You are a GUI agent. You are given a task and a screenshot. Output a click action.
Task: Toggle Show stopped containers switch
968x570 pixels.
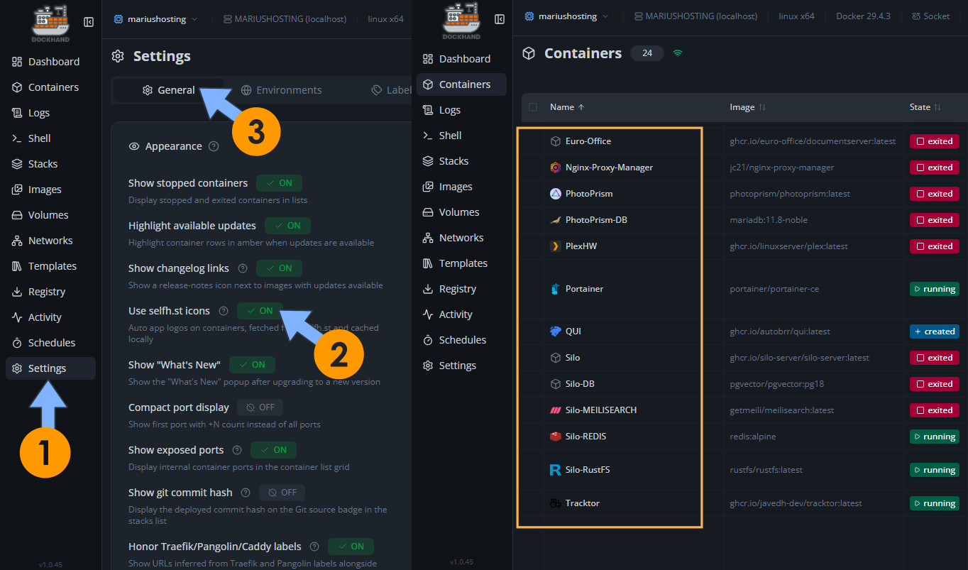coord(279,183)
